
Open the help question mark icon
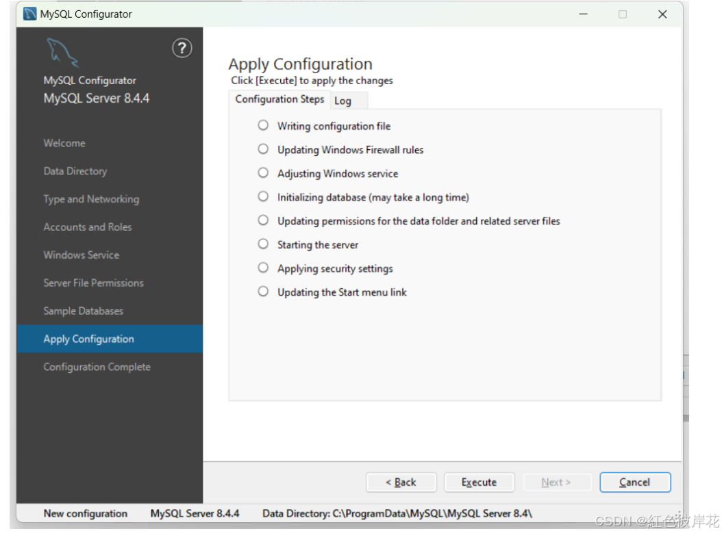[x=182, y=48]
